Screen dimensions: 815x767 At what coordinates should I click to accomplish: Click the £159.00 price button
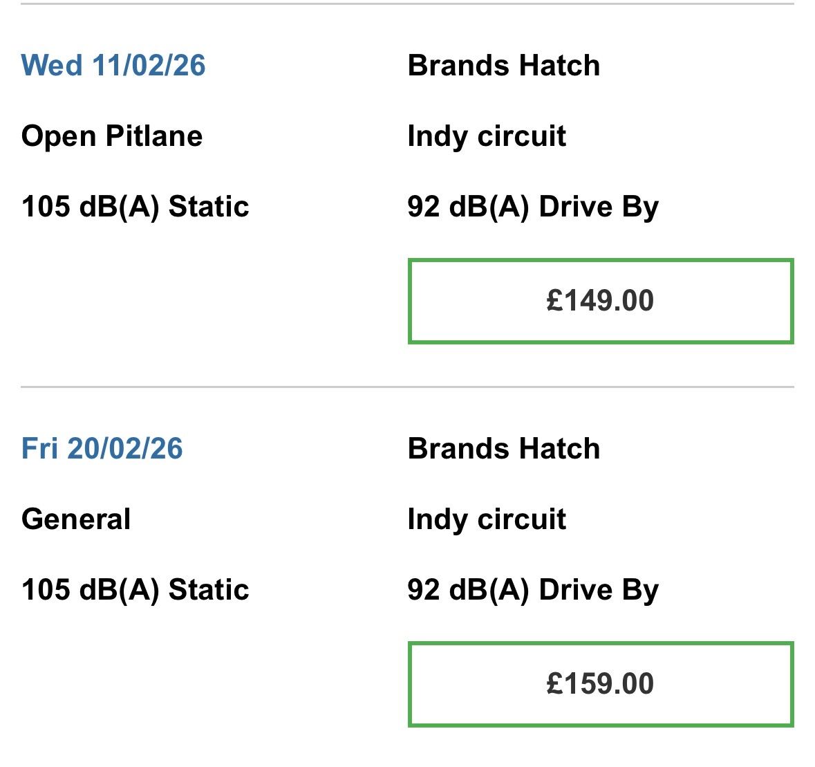tap(600, 684)
